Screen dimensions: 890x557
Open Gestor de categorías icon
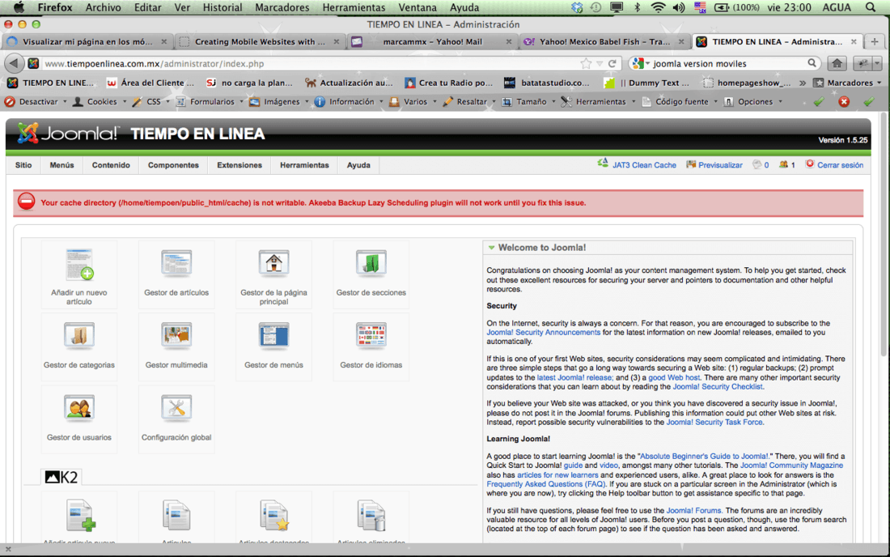pyautogui.click(x=79, y=336)
